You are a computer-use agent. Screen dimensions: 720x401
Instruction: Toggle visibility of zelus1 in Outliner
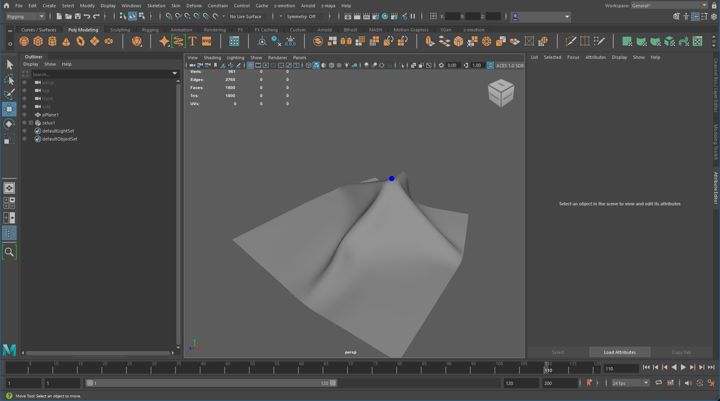click(x=24, y=123)
